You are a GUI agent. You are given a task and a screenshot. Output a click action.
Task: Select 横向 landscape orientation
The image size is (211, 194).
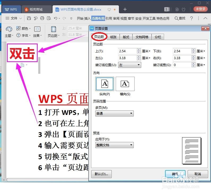point(125,84)
